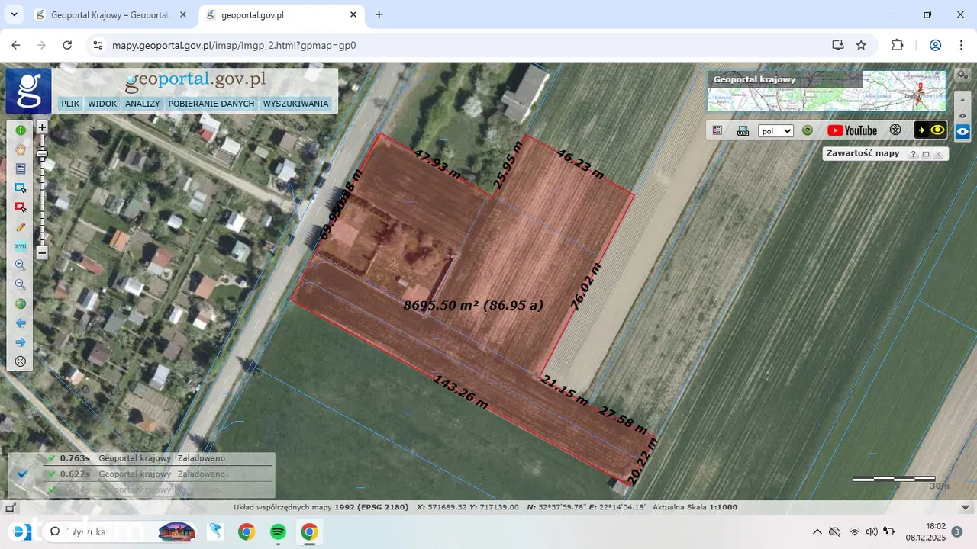
Task: Toggle the blue eye visibility button
Action: (963, 131)
